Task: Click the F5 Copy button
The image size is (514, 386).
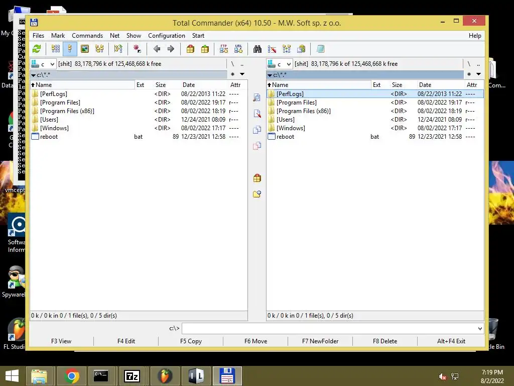Action: coord(191,341)
